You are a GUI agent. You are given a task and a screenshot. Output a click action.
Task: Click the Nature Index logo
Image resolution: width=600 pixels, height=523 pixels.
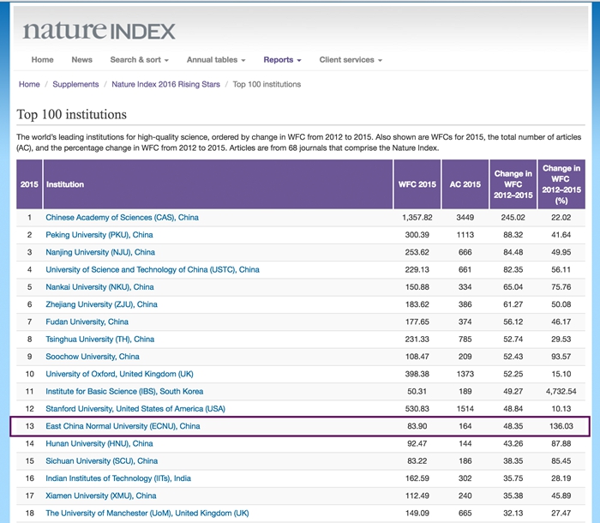pyautogui.click(x=99, y=31)
